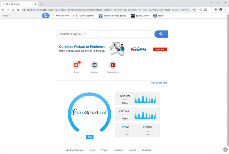Open Chrome three-dot menu
Image resolution: width=229 pixels, height=154 pixels.
(x=226, y=10)
